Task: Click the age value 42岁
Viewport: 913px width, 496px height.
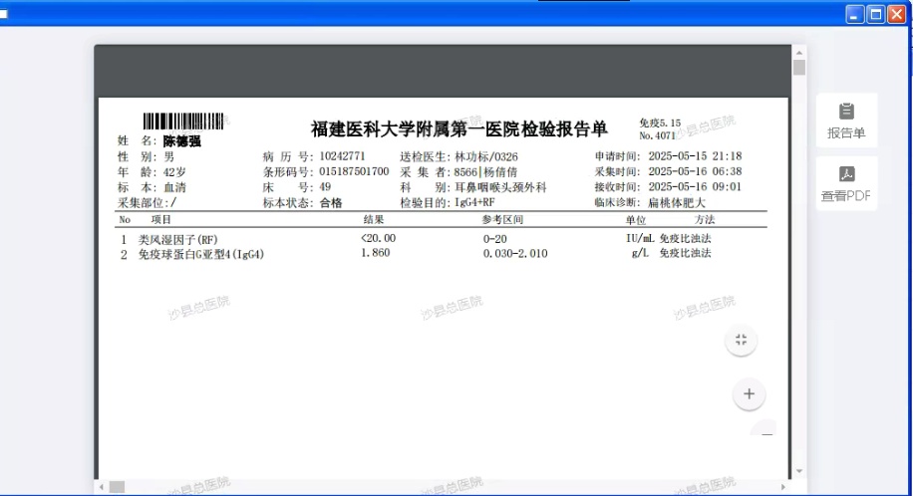Action: [174, 172]
